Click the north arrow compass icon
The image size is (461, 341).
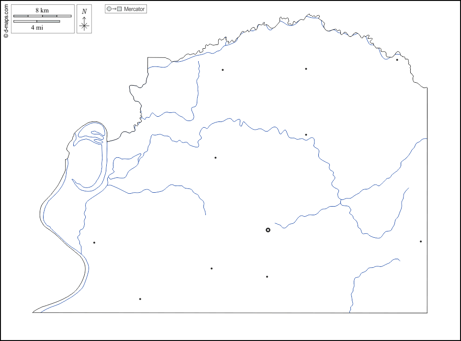84,19
